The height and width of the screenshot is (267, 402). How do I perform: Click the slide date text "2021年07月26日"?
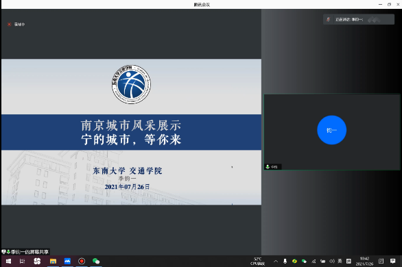tap(127, 187)
